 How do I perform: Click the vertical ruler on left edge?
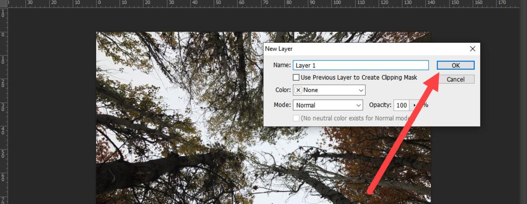coord(4,106)
